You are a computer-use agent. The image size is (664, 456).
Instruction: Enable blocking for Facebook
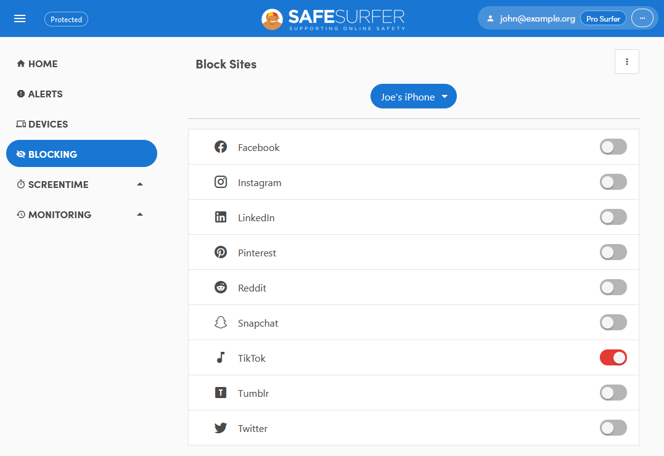pyautogui.click(x=613, y=147)
